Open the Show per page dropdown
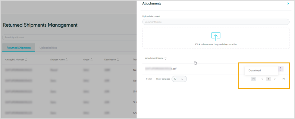Viewport: 295px width, 119px height. (x=179, y=79)
